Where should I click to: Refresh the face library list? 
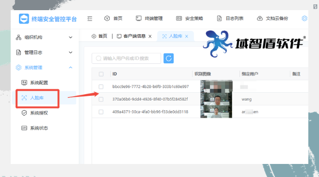click(168, 59)
